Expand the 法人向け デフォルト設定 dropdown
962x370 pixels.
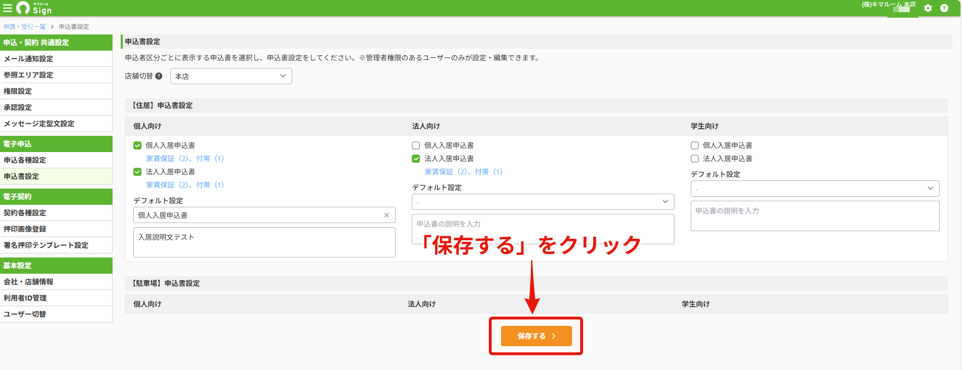pyautogui.click(x=543, y=202)
